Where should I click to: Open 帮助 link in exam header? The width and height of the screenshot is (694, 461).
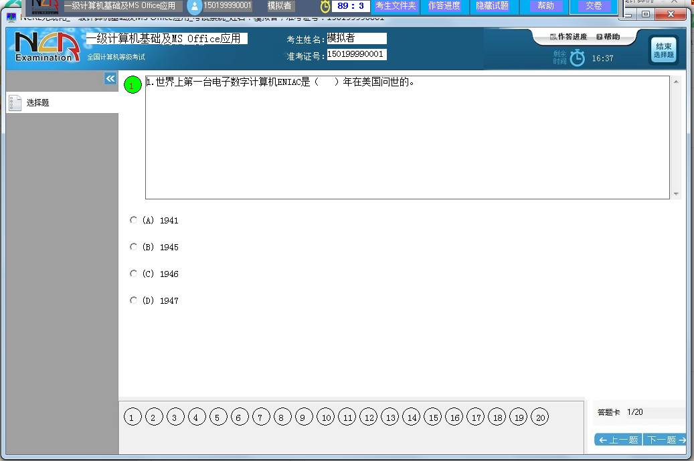(608, 37)
